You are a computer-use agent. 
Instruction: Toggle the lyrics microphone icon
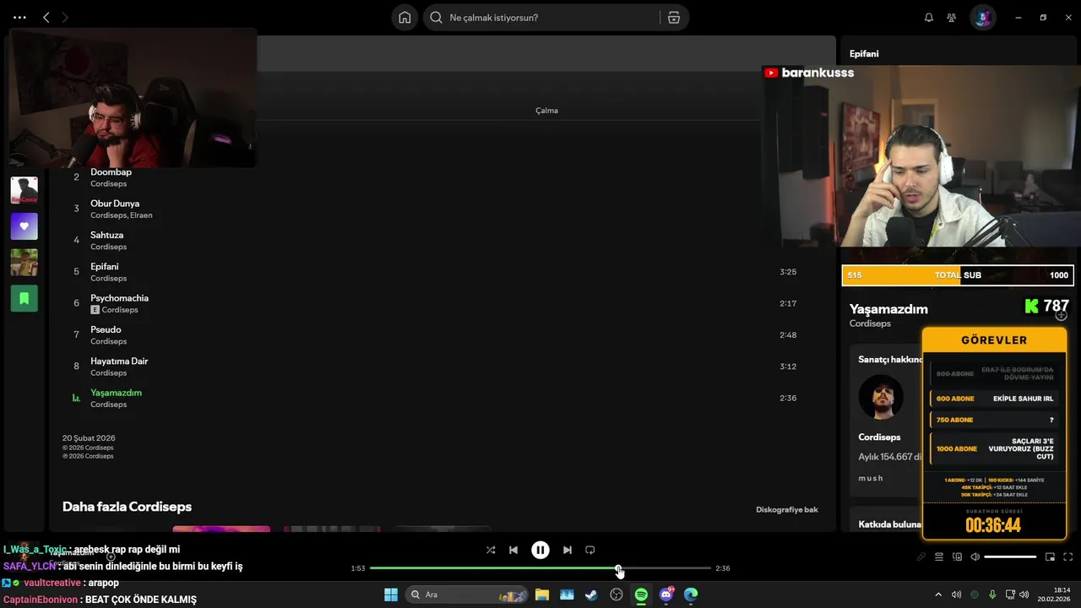[x=921, y=556]
